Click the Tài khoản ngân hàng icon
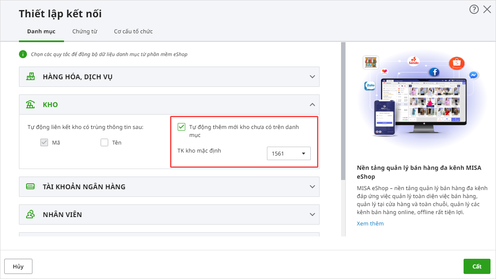Viewport: 496px width, 279px height. point(30,186)
